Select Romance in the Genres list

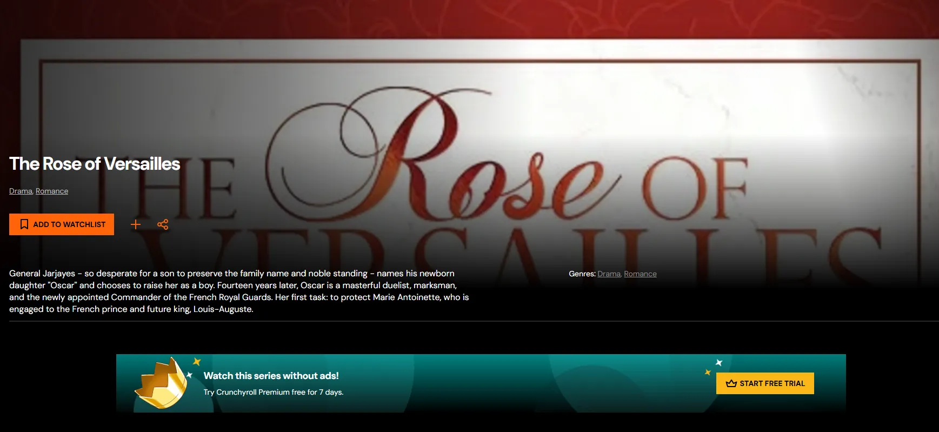click(x=640, y=274)
